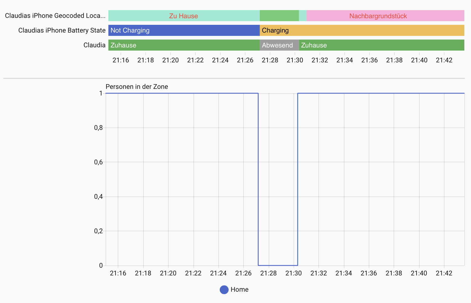The height and width of the screenshot is (303, 471).
Task: Click the small teal segment before Nachbargrundstück
Action: coord(303,16)
